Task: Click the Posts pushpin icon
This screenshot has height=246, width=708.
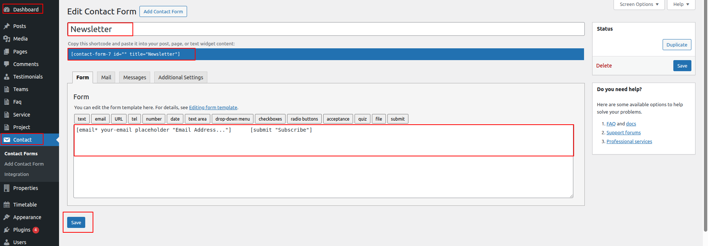Action: (x=7, y=26)
